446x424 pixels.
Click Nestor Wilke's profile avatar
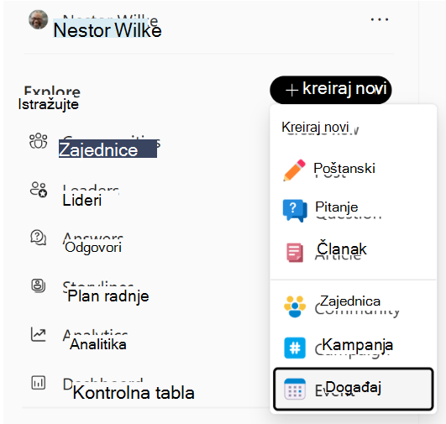pos(39,19)
